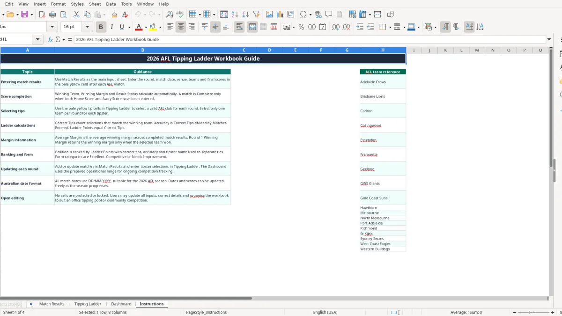The width and height of the screenshot is (562, 316).
Task: Select column B header
Action: [142, 50]
